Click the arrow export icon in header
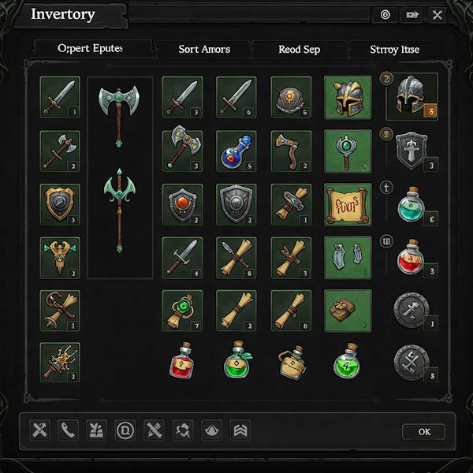The width and height of the screenshot is (473, 473). click(x=412, y=15)
